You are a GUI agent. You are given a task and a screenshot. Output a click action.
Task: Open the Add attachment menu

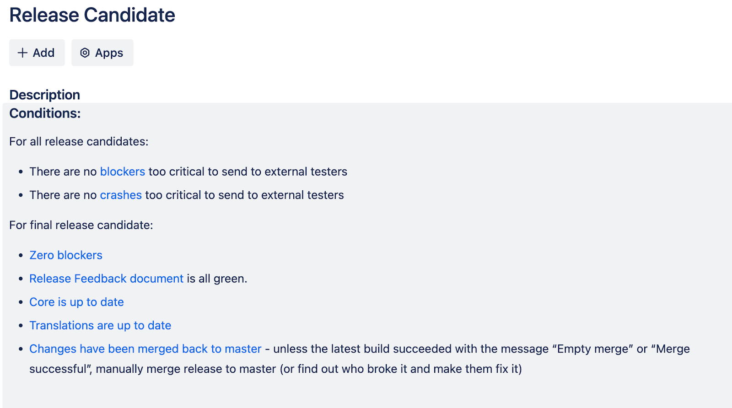pos(37,52)
